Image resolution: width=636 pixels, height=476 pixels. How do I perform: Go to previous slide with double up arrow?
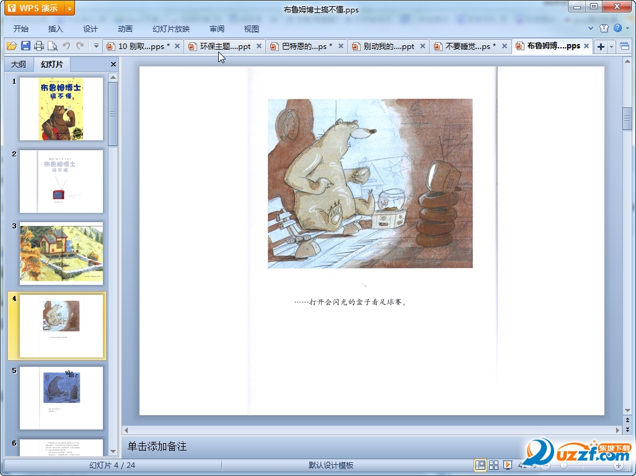point(627,420)
